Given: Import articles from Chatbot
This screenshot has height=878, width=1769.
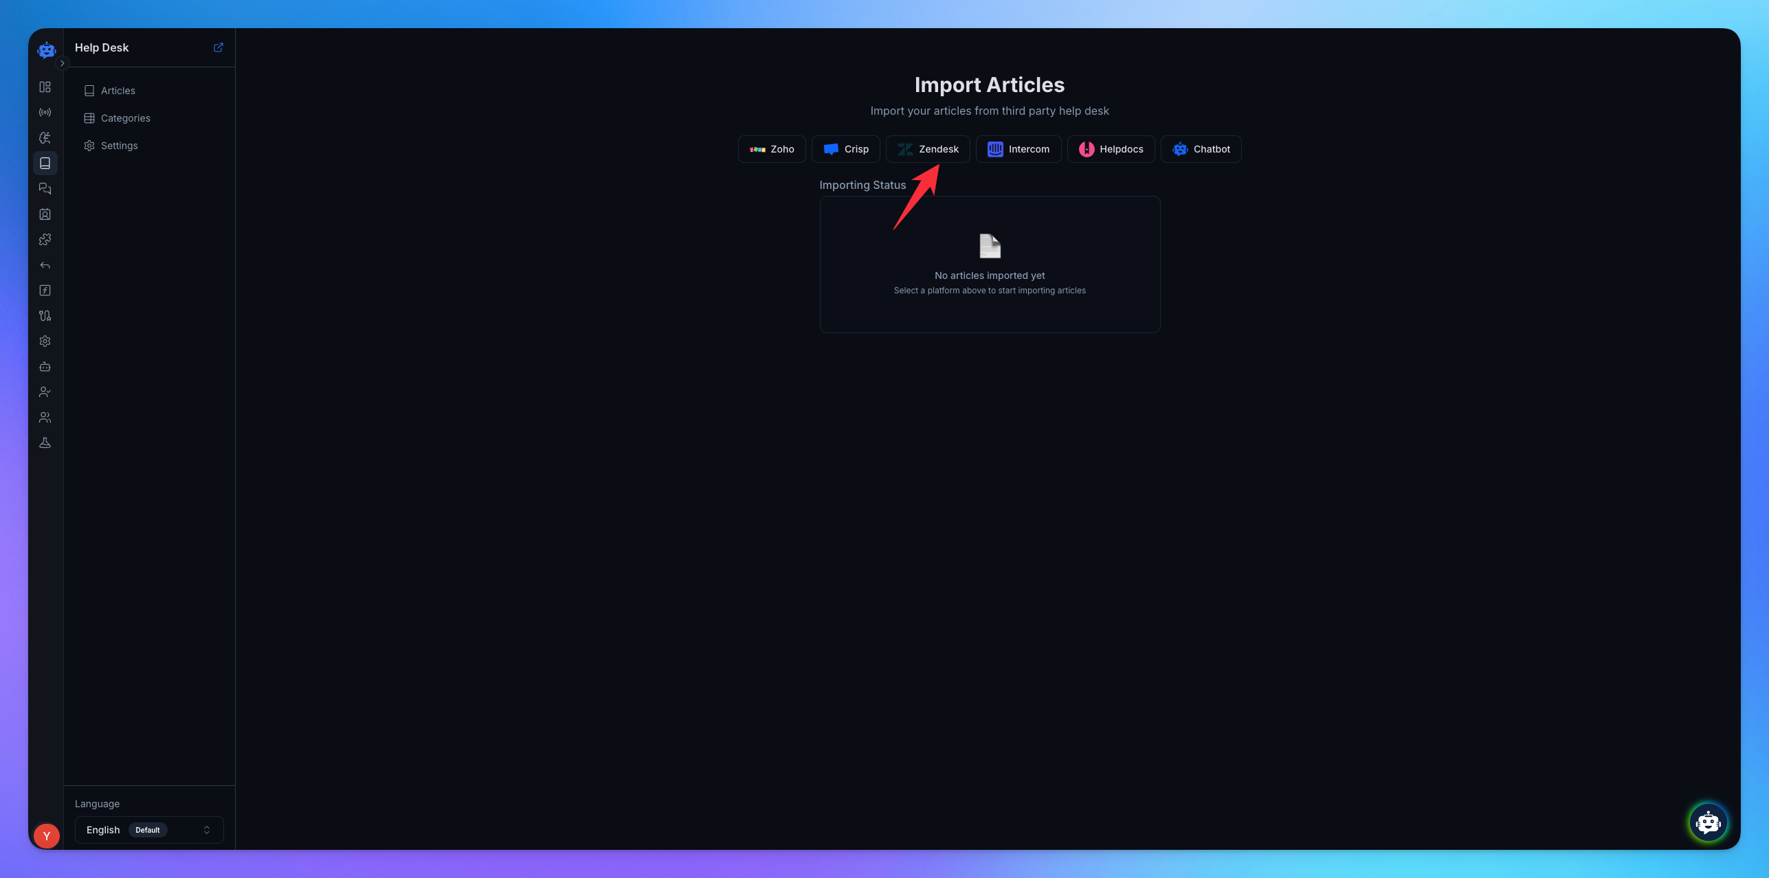Looking at the screenshot, I should [x=1201, y=149].
